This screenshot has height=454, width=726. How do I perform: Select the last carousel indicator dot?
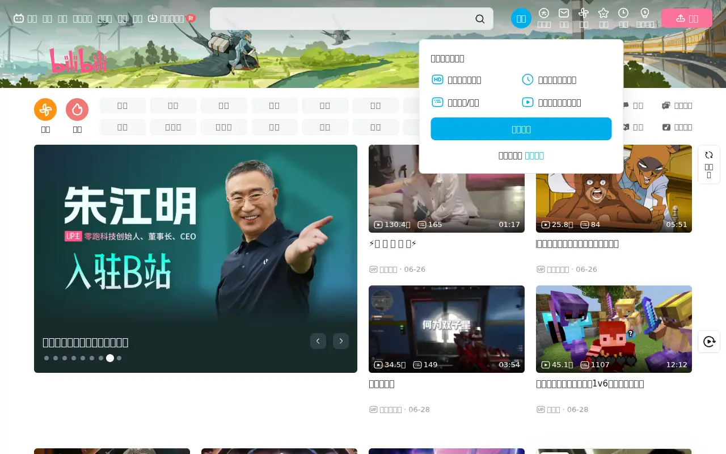coord(119,358)
